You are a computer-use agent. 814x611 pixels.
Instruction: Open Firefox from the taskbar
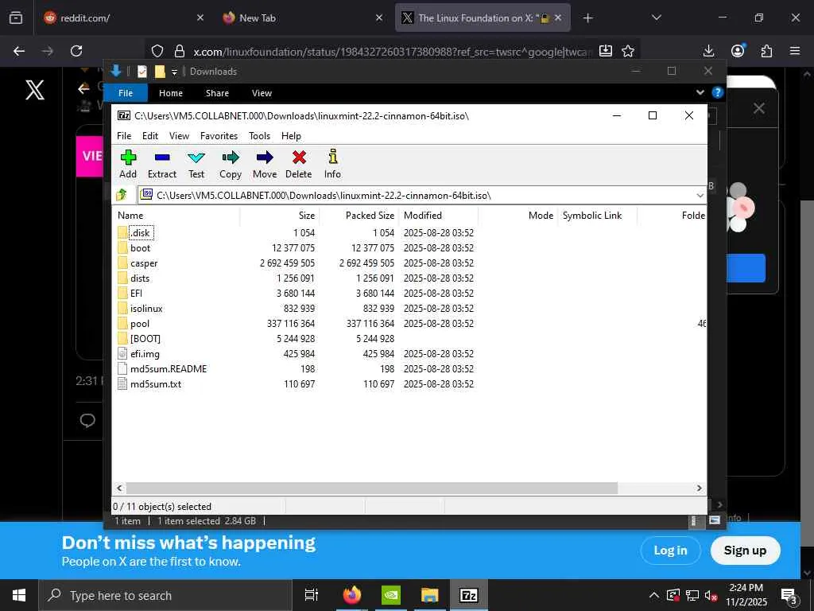tap(352, 595)
